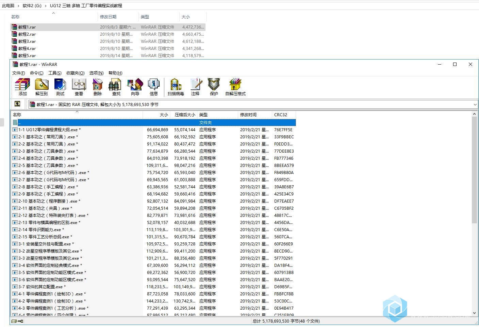The image size is (479, 327).
Task: Click the WinRAR title bar app icon
Action: [x=15, y=64]
